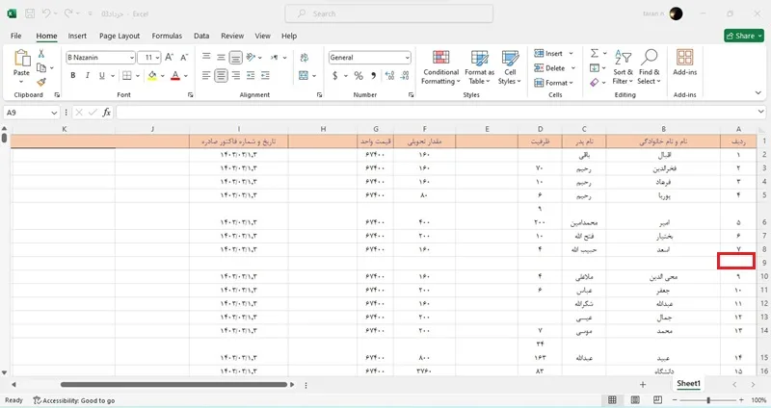Click the Search box in title bar
The height and width of the screenshot is (408, 771).
[x=389, y=13]
